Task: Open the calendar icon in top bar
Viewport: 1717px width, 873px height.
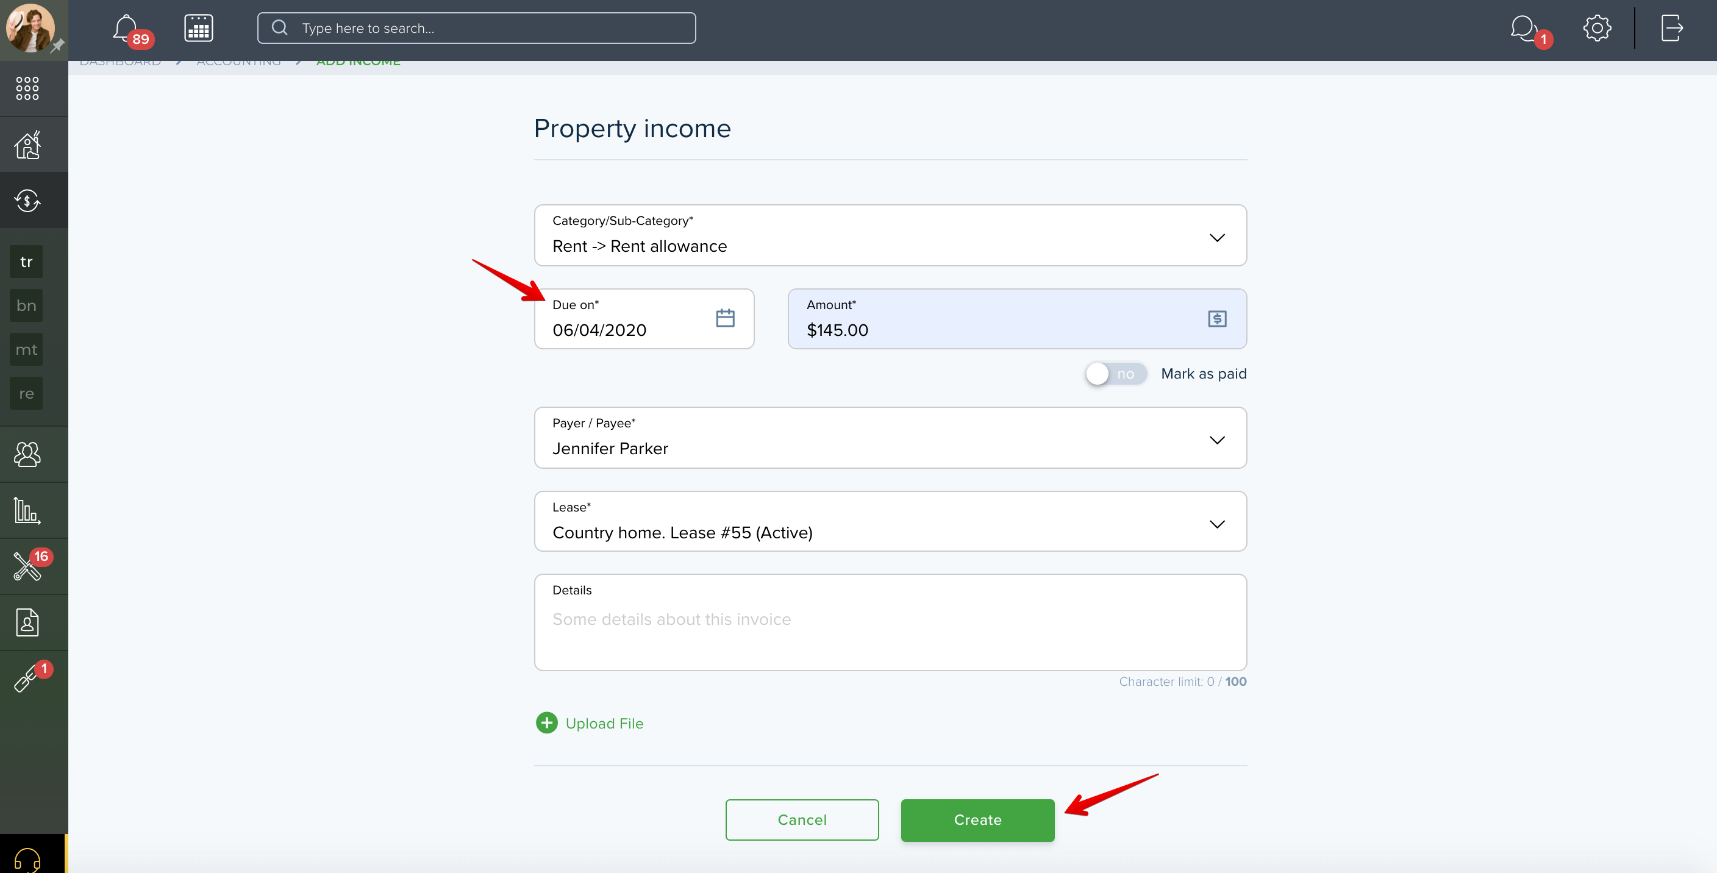Action: 199,28
